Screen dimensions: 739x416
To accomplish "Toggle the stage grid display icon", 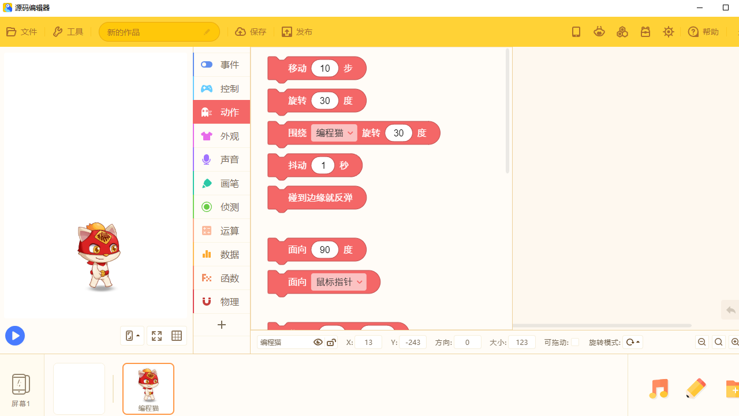I will [x=176, y=335].
